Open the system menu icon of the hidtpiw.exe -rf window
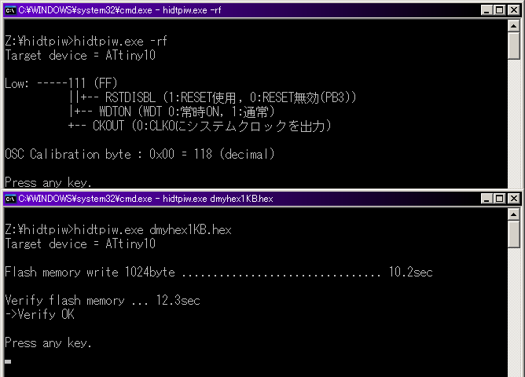Viewport: 525px width, 377px height. [10, 10]
